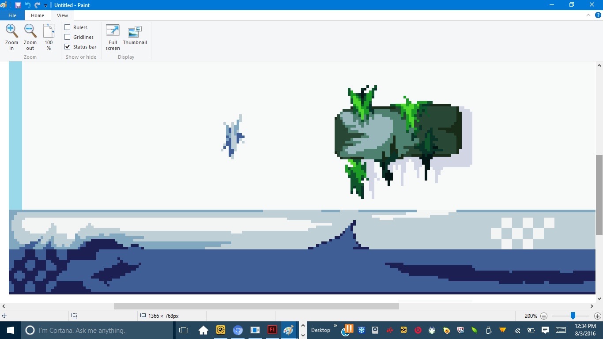Open the clock showing 12:34 PM
Viewport: 603px width, 339px height.
click(x=585, y=330)
